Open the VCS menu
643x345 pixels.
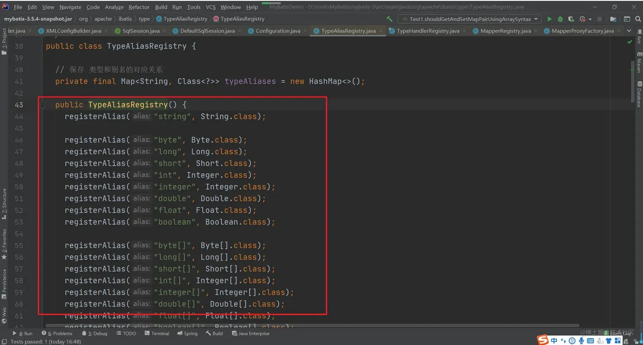[x=210, y=7]
